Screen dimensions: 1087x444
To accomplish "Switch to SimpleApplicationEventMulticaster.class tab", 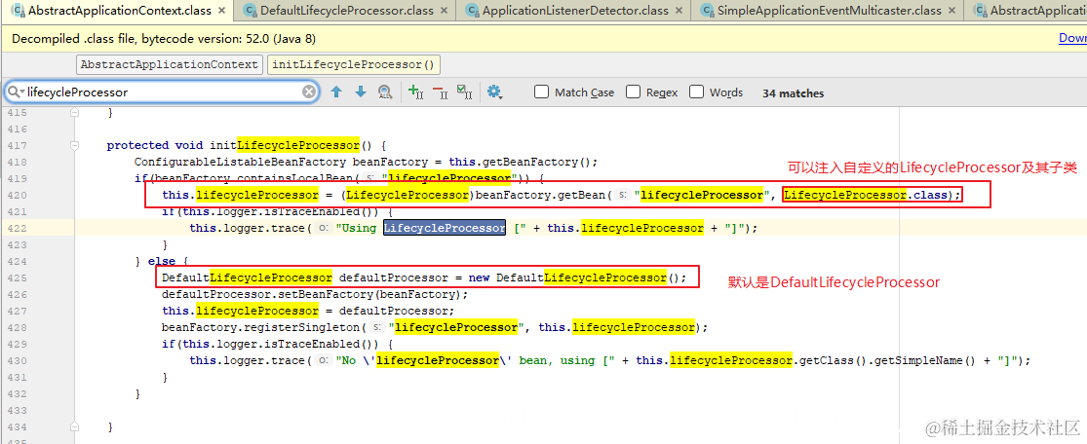I will [829, 11].
